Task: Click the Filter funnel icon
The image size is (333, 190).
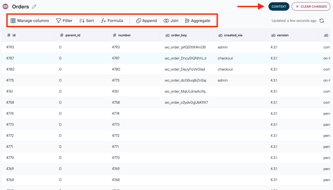Action: click(58, 21)
